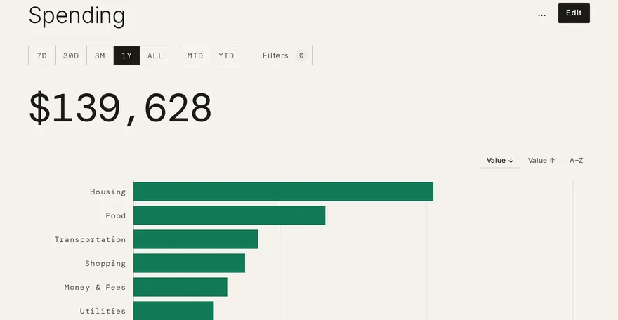618x320 pixels.
Task: Click the Spending page heading
Action: [x=77, y=15]
